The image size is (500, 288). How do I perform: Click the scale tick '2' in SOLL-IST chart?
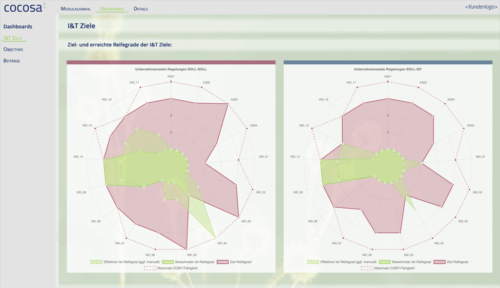pyautogui.click(x=388, y=133)
